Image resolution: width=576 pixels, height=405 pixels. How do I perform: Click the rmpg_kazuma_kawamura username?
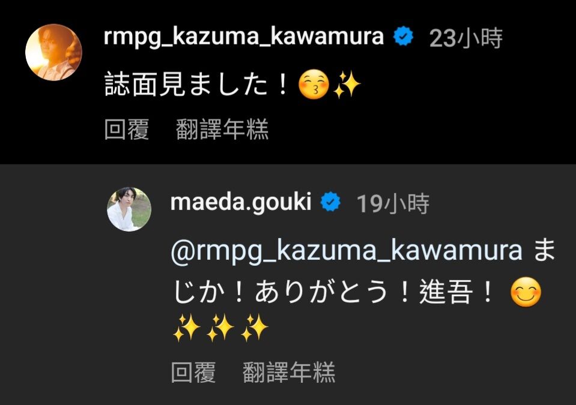243,37
